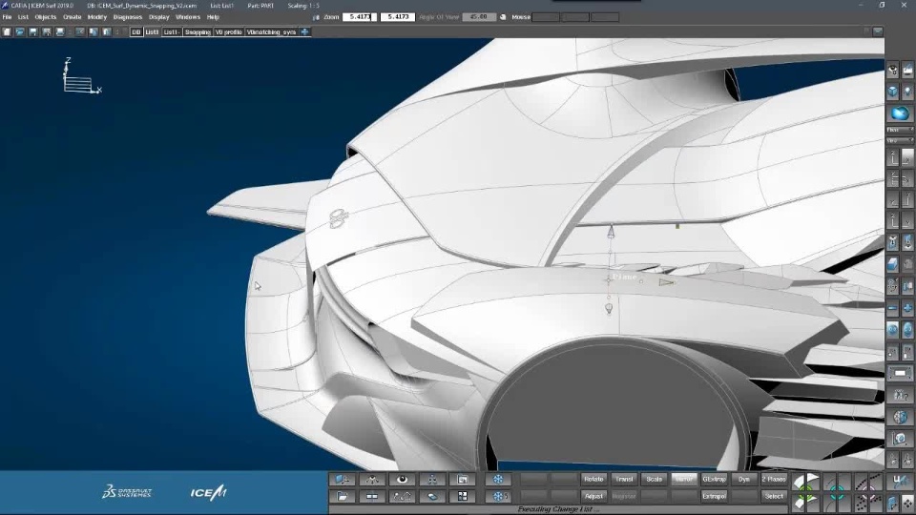The height and width of the screenshot is (515, 916).
Task: Open the Plane dropdown in right panel
Action: 900,130
